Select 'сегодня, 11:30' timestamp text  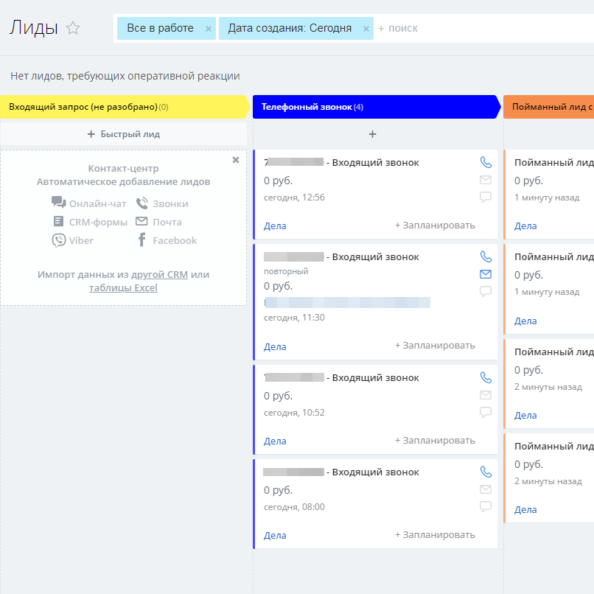[294, 318]
